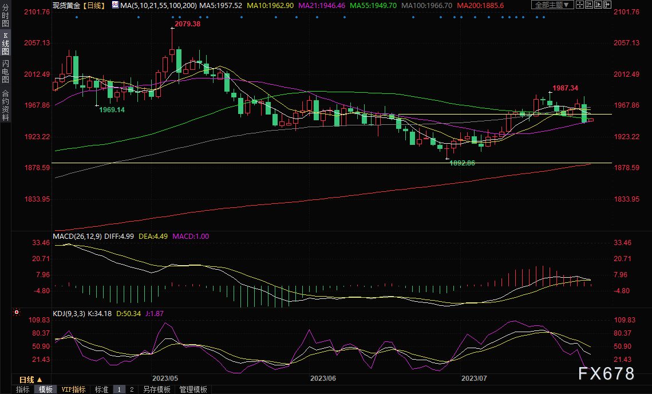This screenshot has height=394, width=652.
Task: Click the red sun icon beside KDJ
Action: tap(17, 313)
